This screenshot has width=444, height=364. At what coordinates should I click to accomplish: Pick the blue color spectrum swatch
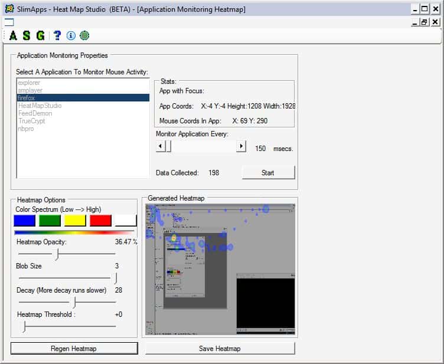(x=24, y=221)
